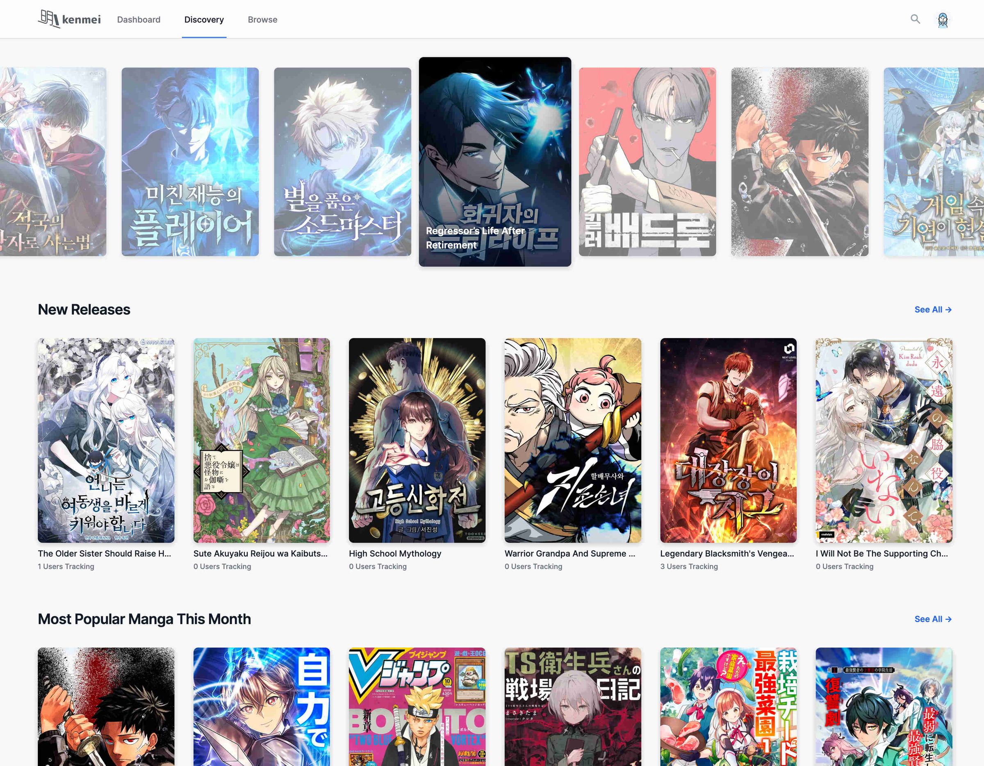
Task: Click See All under Most Popular Manga
Action: click(x=932, y=618)
